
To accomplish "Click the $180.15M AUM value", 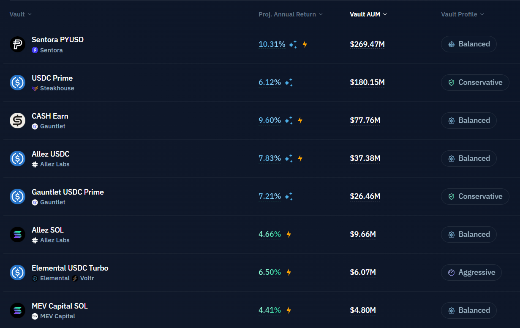I will [x=367, y=82].
